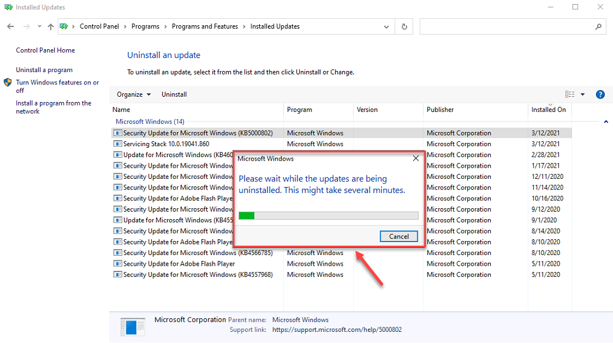613x343 pixels.
Task: Focus the search Installed Updates box
Action: pyautogui.click(x=513, y=26)
